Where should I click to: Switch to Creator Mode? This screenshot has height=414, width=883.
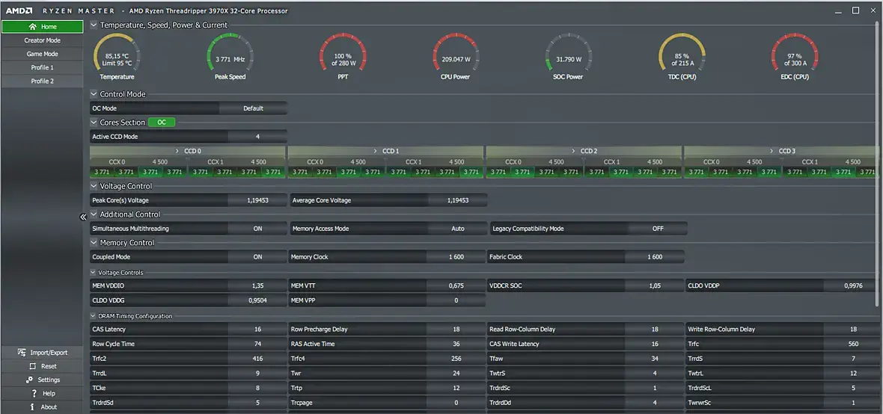(42, 40)
